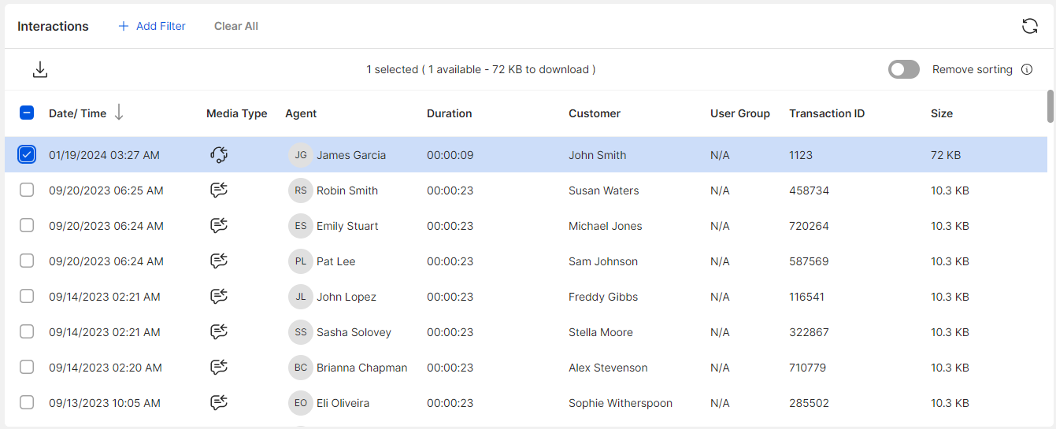
Task: Click the chat media icon for Sasha Solovey
Action: pos(219,332)
